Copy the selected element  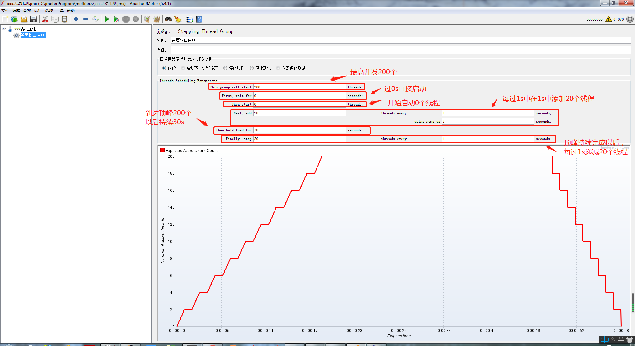(55, 19)
